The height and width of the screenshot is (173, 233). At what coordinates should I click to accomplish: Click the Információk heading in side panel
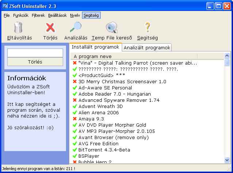pos(27,78)
